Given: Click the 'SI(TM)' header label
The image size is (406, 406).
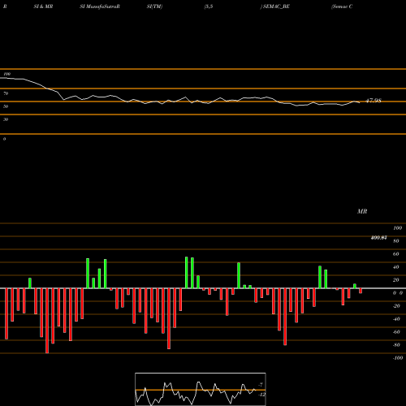Looking at the screenshot, I should pos(154,6).
